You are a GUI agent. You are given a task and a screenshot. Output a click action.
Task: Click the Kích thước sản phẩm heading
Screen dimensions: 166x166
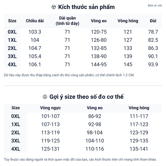click(86, 7)
